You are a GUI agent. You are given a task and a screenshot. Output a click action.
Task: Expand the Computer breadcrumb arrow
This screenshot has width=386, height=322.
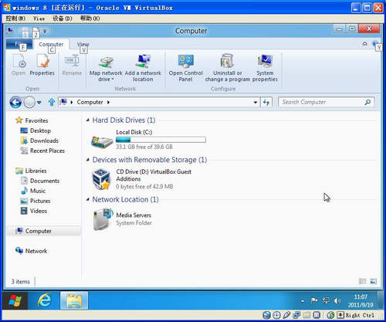coord(108,103)
